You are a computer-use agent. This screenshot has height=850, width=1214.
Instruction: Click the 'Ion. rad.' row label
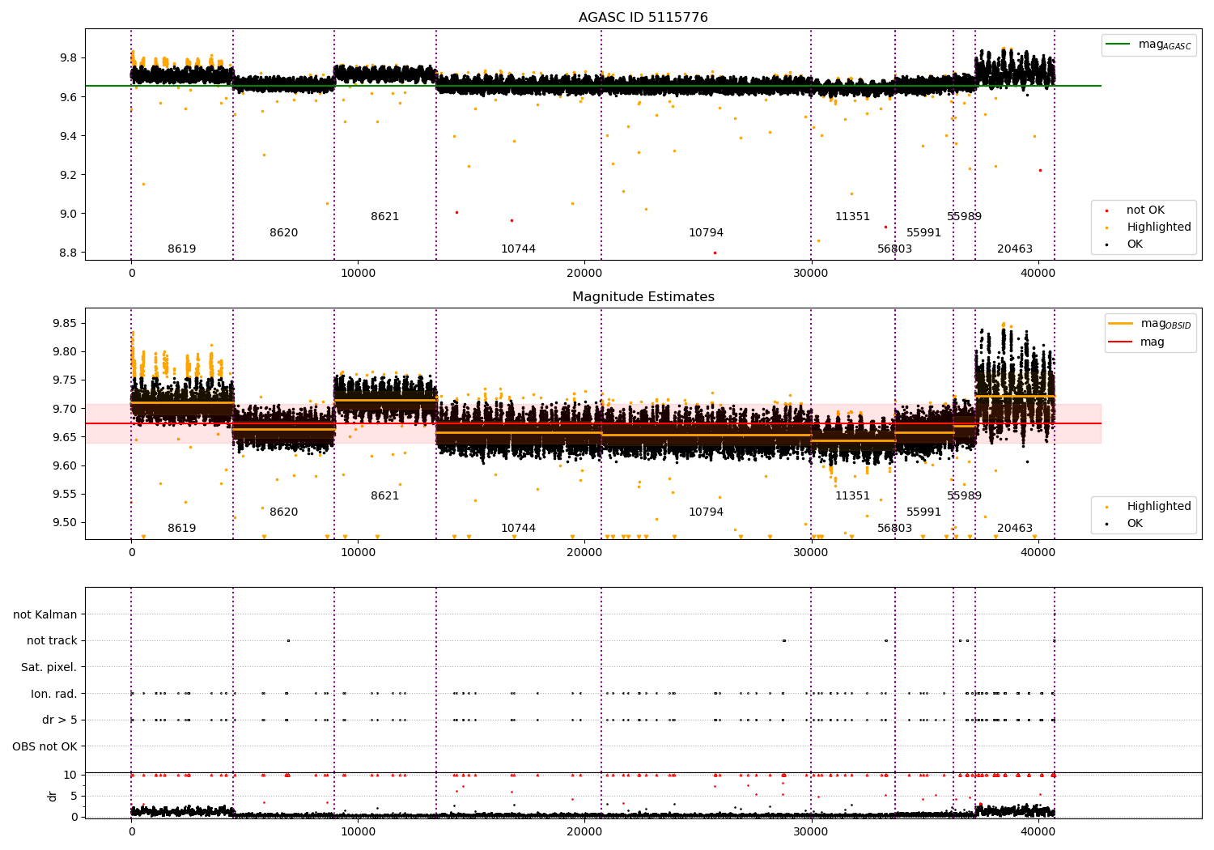tap(54, 694)
